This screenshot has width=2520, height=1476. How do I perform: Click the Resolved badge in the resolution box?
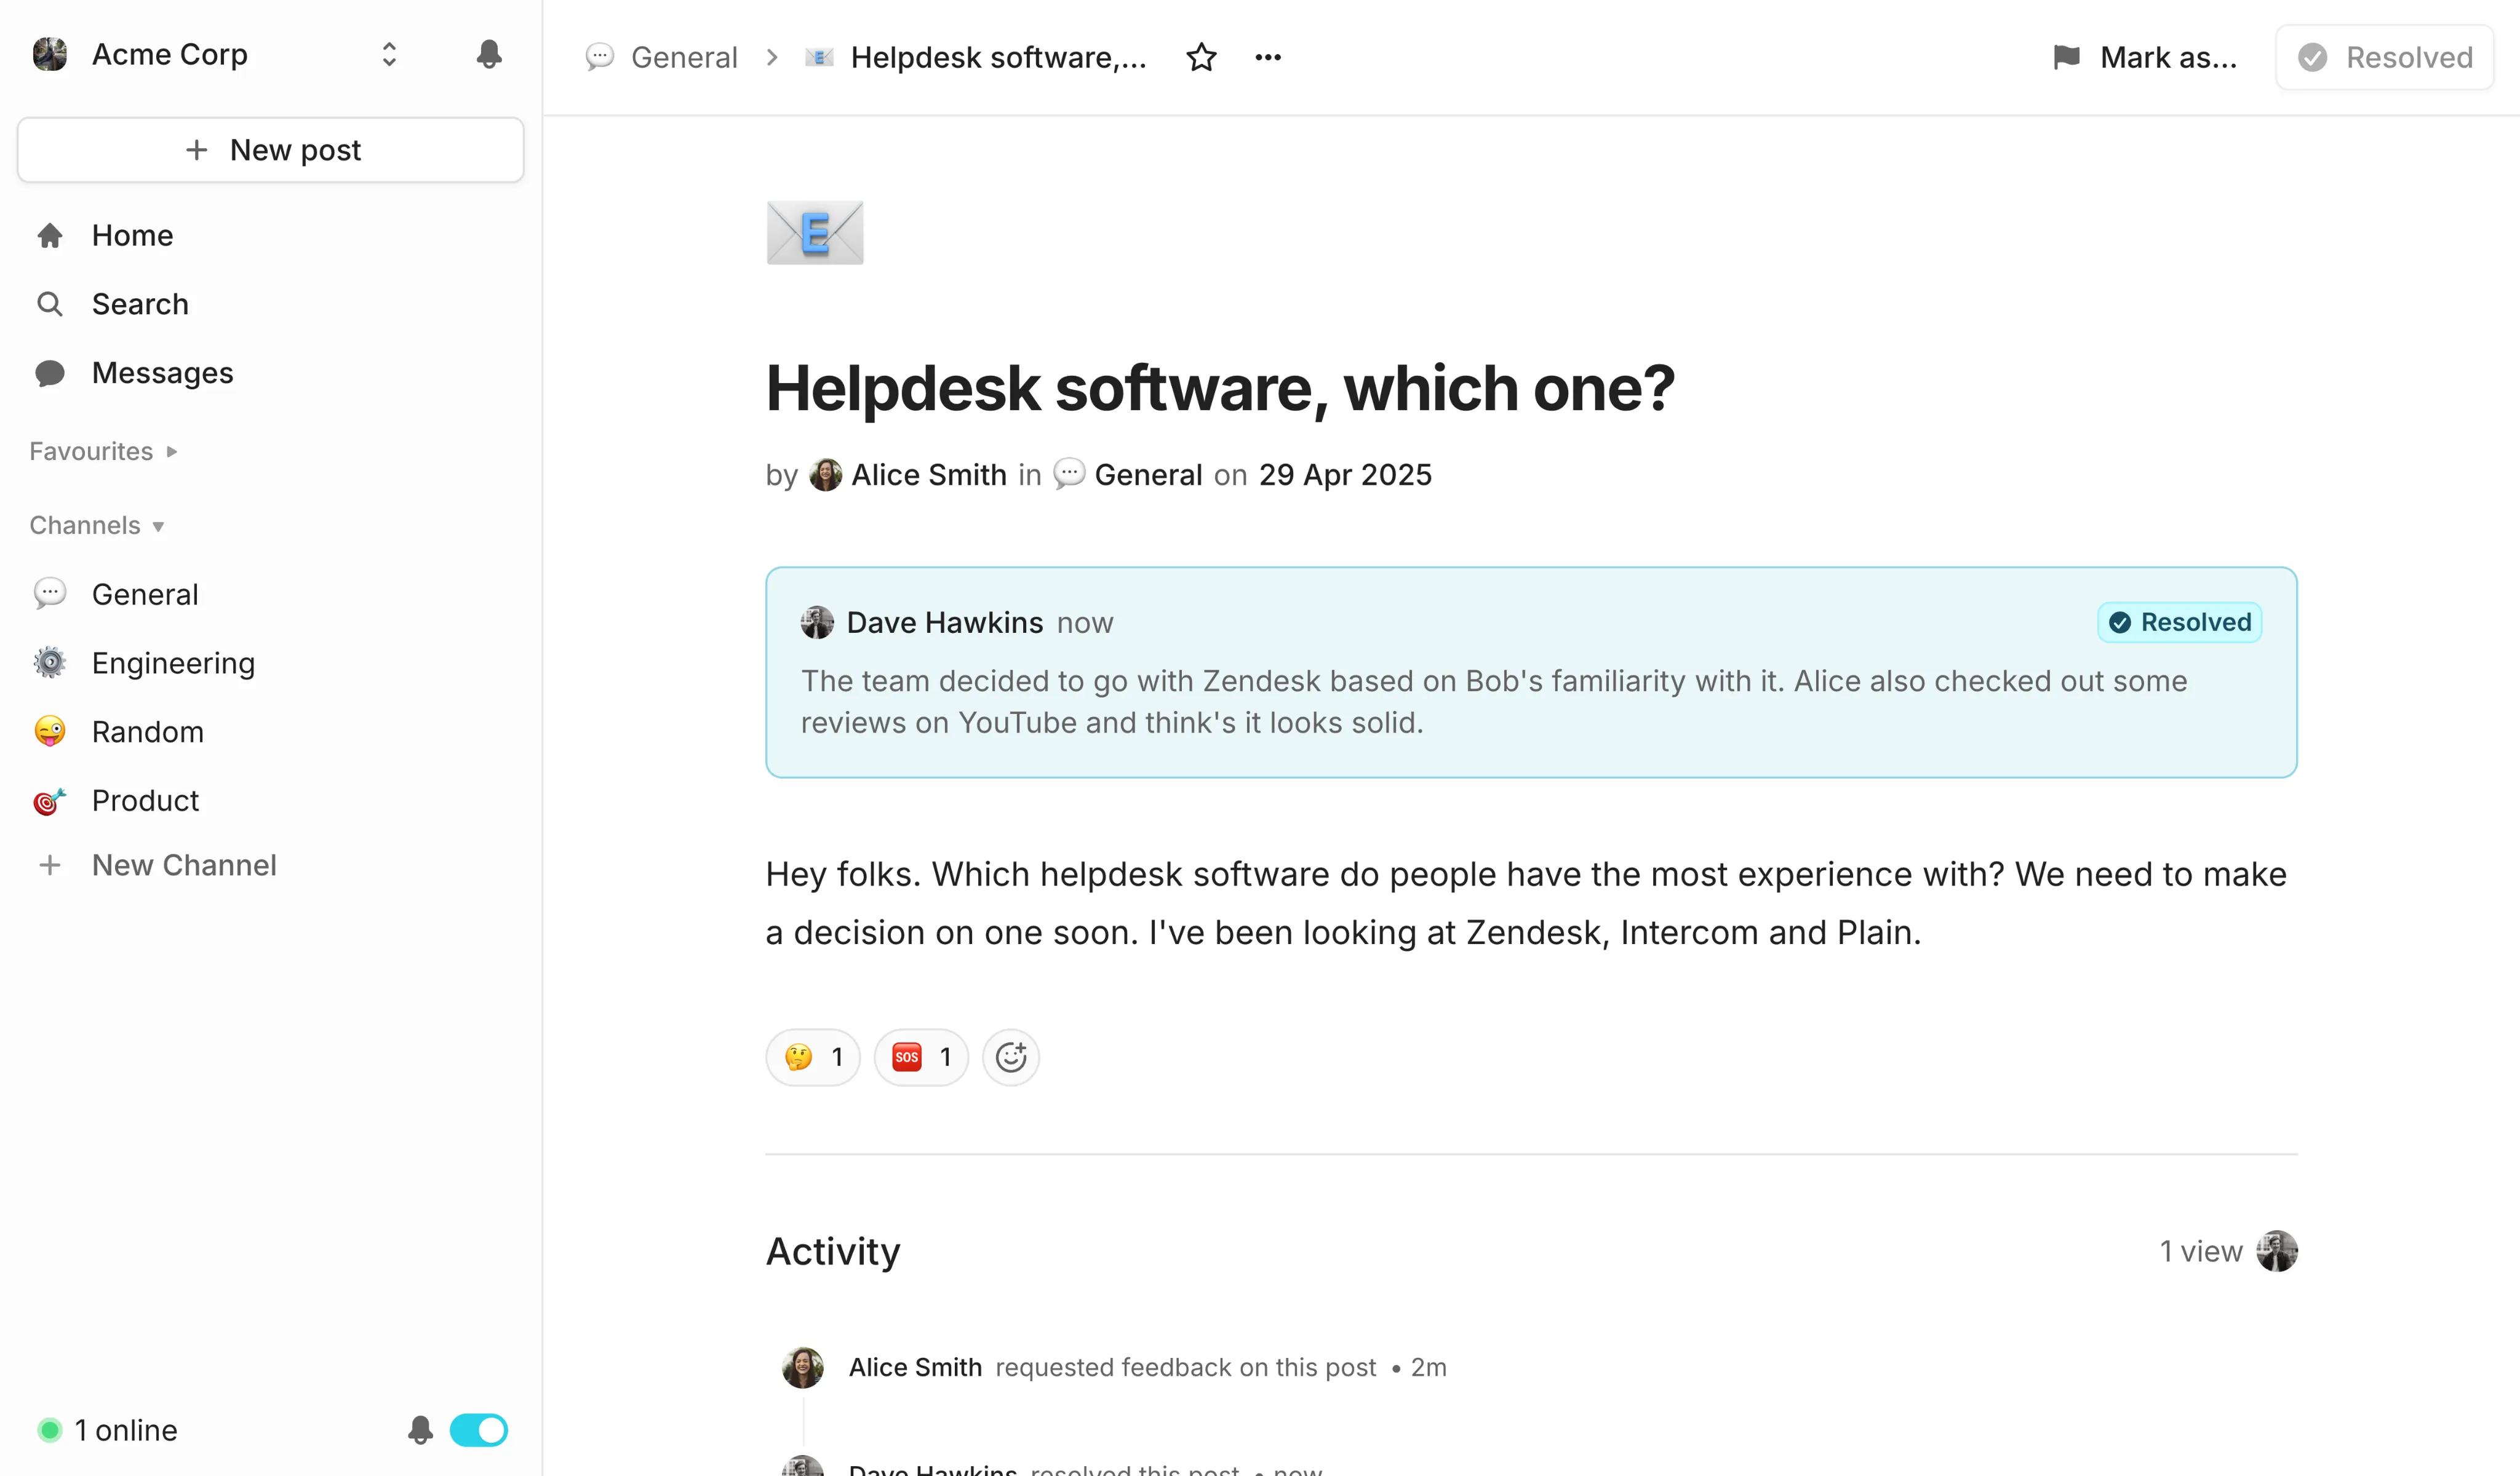(x=2180, y=622)
